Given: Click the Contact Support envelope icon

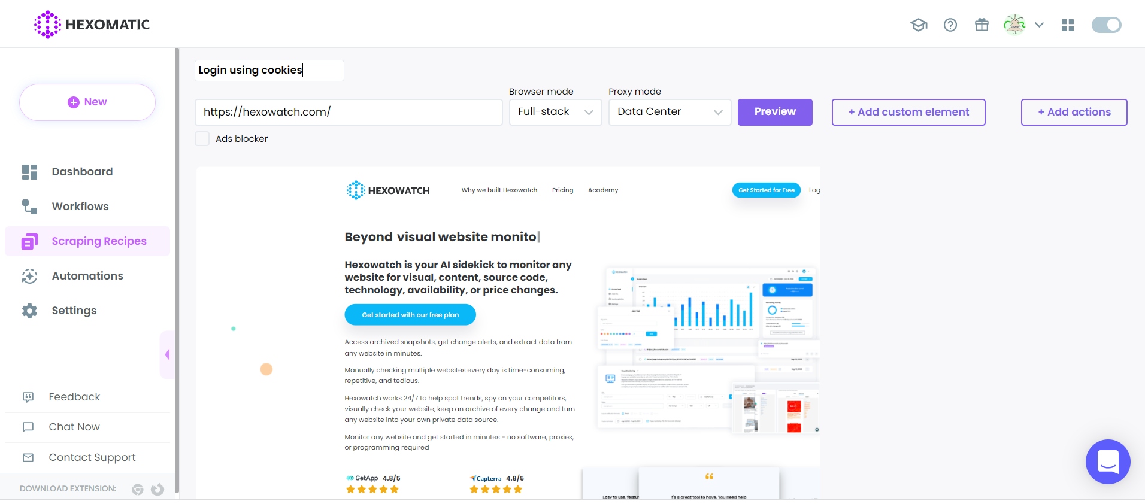Looking at the screenshot, I should [28, 457].
